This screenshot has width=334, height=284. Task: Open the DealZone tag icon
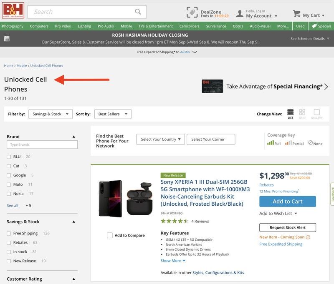pos(192,12)
